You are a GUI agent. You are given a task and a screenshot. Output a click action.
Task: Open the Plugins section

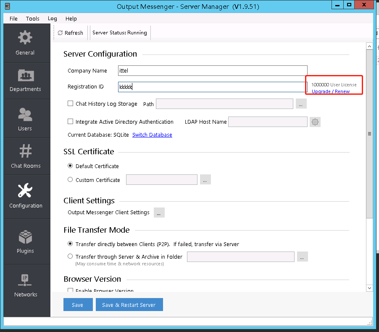26,241
